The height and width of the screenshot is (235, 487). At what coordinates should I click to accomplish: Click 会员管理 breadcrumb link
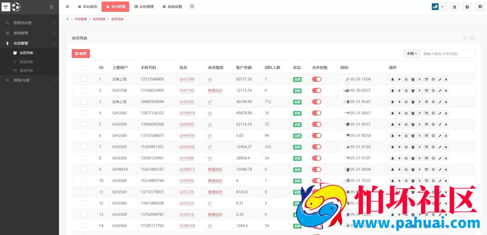click(99, 19)
